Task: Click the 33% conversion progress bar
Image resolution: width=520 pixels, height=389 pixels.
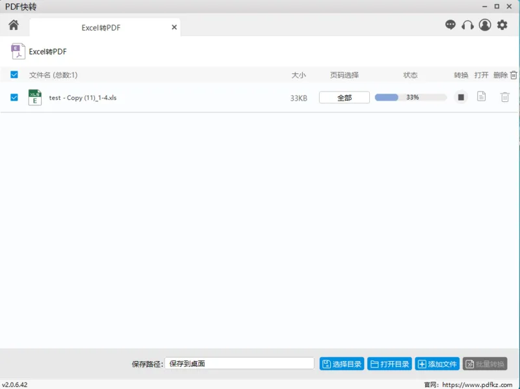Action: click(411, 97)
